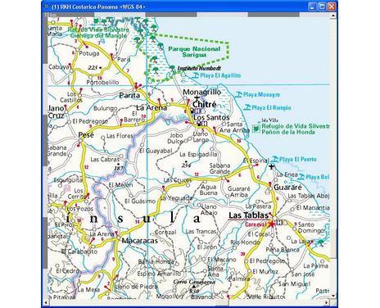Click the hospital icon below Los Santos
This screenshot has width=380, height=308.
point(204,124)
